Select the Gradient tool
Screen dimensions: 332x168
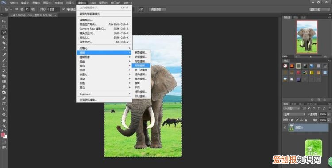pyautogui.click(x=4, y=82)
